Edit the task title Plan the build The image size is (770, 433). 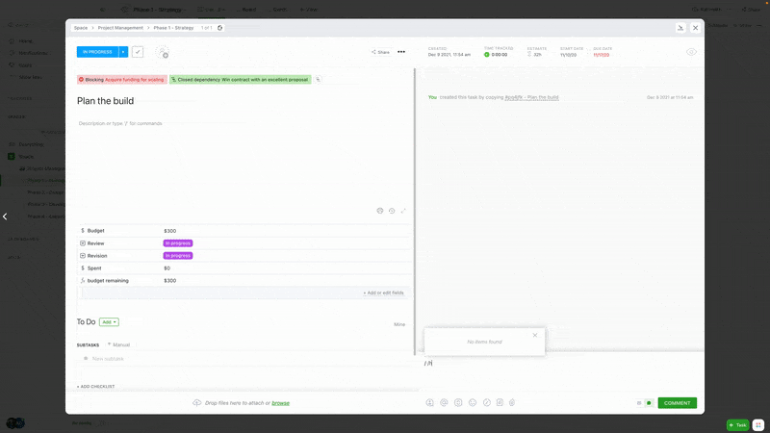click(105, 101)
